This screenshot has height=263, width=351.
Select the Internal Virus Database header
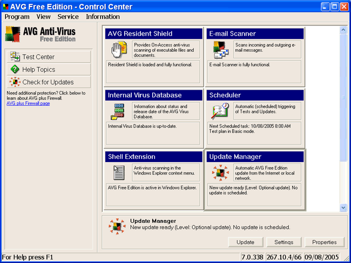point(154,95)
